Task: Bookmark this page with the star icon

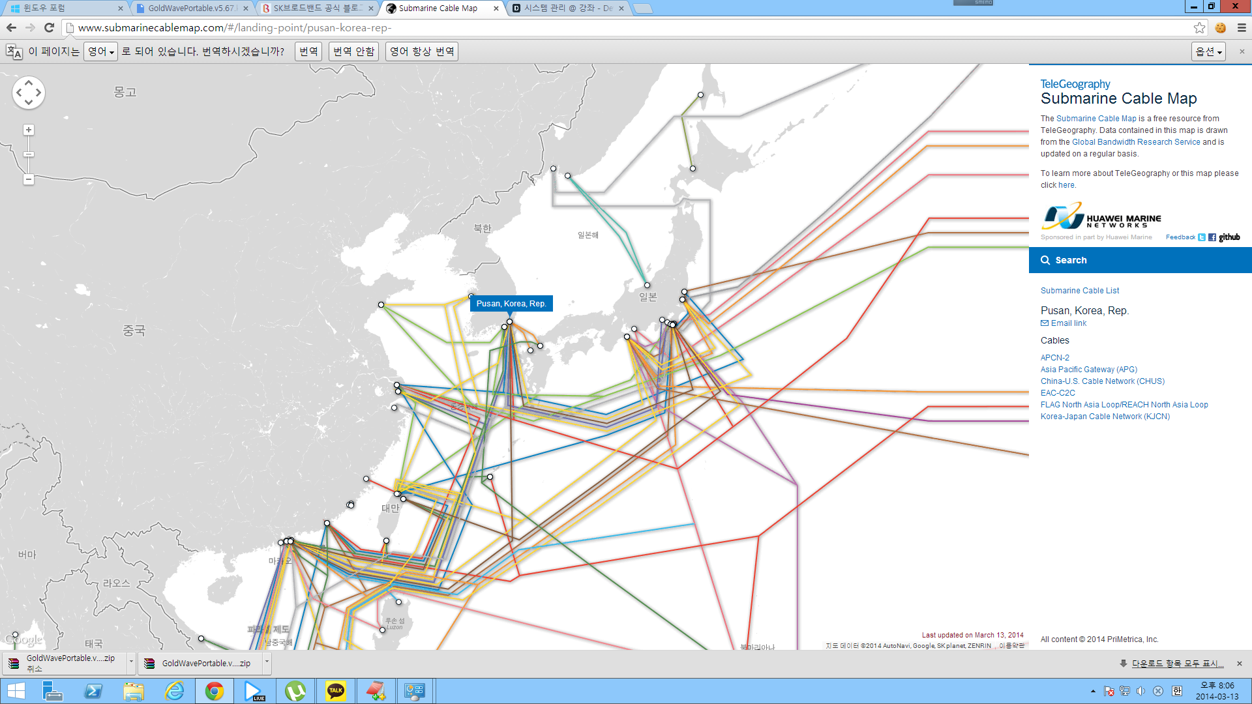Action: pos(1199,27)
